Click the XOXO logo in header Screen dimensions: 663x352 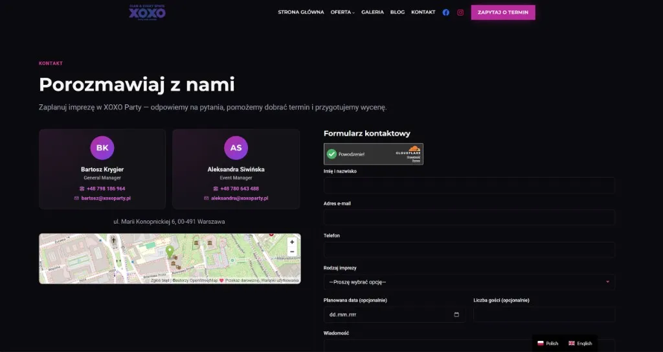click(147, 12)
